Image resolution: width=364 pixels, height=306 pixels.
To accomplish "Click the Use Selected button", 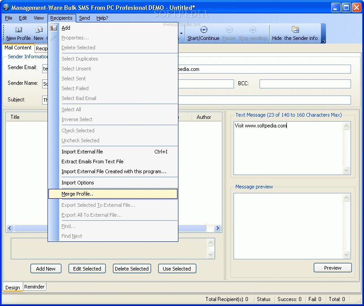I will point(177,269).
